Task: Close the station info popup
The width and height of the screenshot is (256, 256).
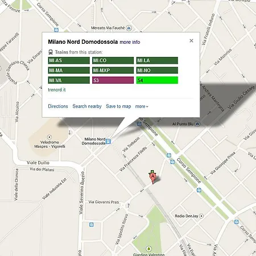Action: (x=191, y=40)
